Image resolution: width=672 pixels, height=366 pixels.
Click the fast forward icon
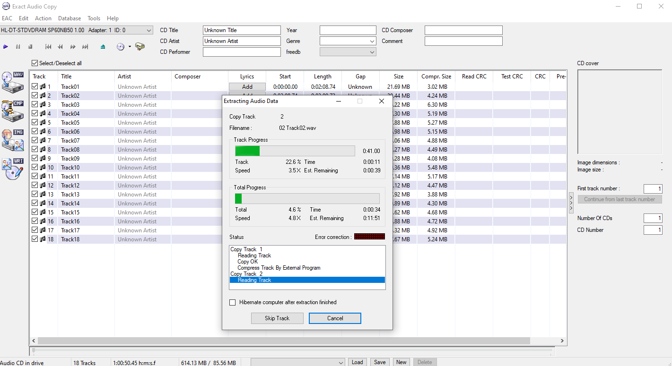click(x=73, y=47)
